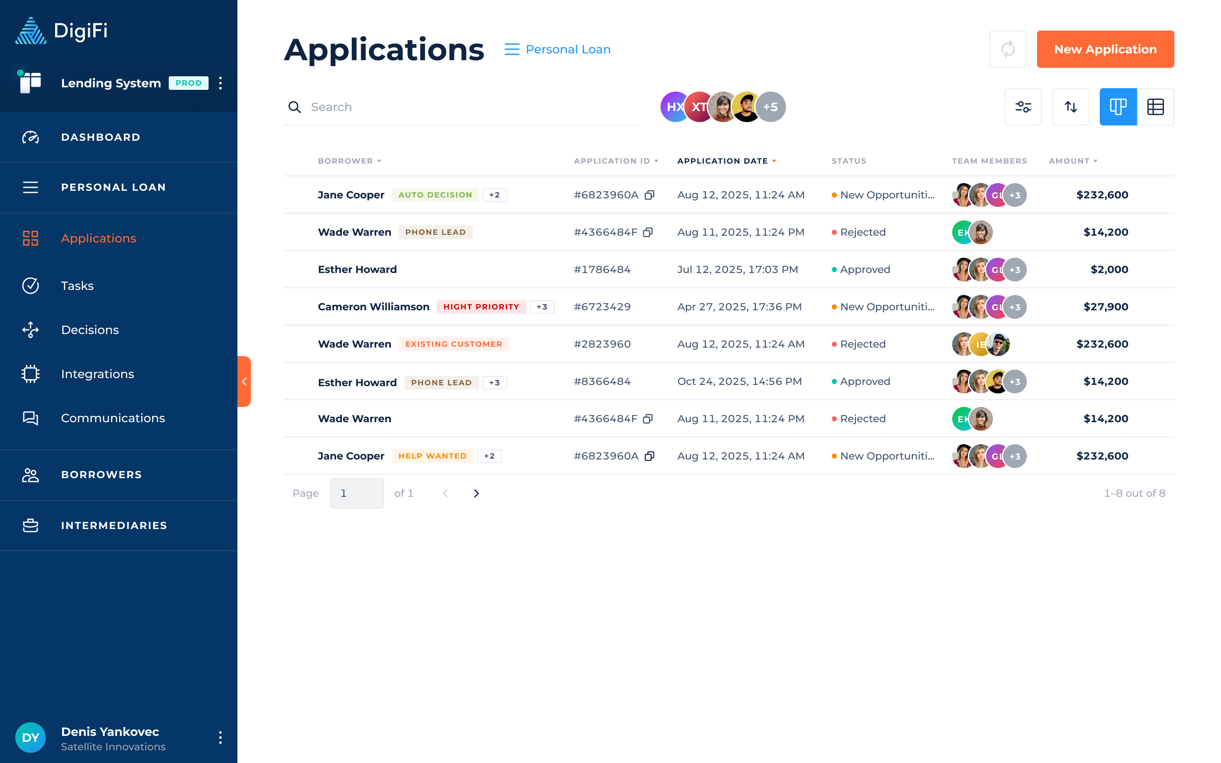The width and height of the screenshot is (1221, 763).
Task: Go to next page arrow
Action: coord(476,493)
